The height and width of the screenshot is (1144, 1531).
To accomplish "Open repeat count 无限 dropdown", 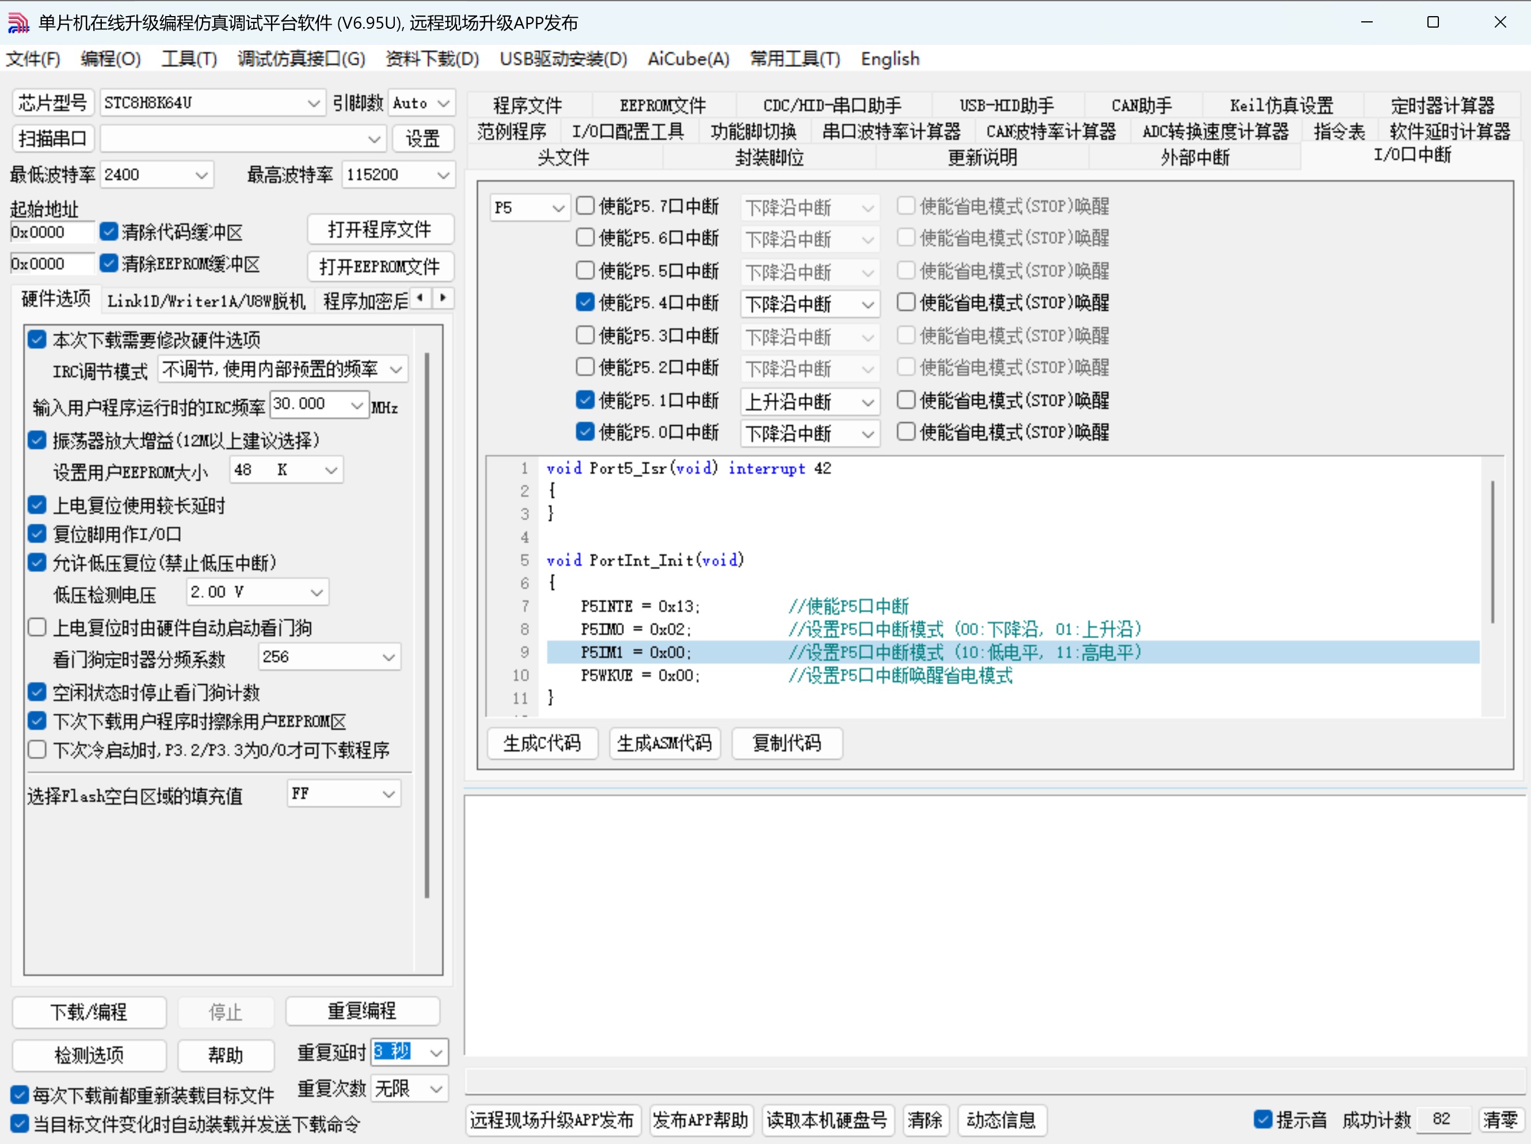I will point(410,1089).
